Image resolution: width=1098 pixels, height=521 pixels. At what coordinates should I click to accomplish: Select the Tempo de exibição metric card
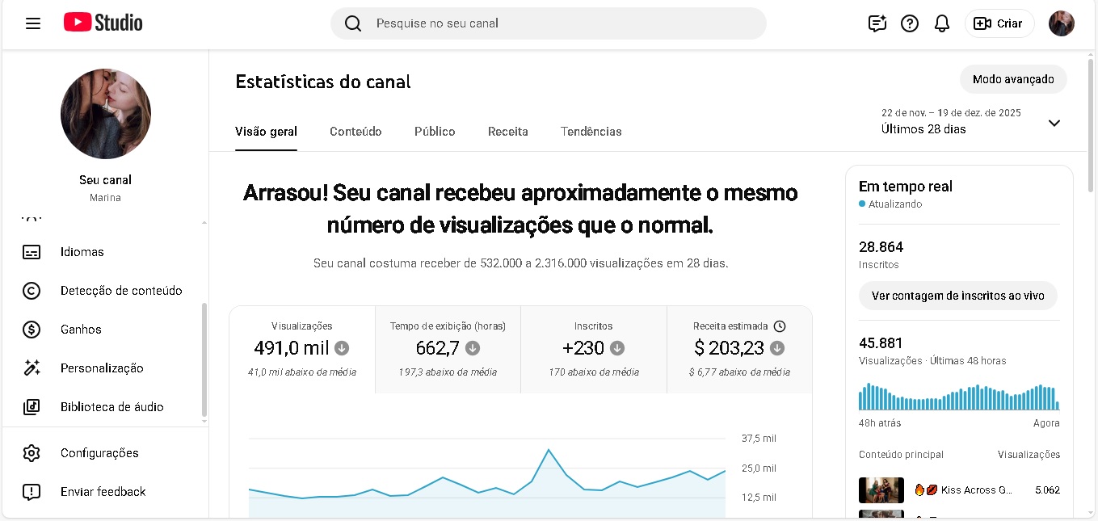[x=448, y=349]
